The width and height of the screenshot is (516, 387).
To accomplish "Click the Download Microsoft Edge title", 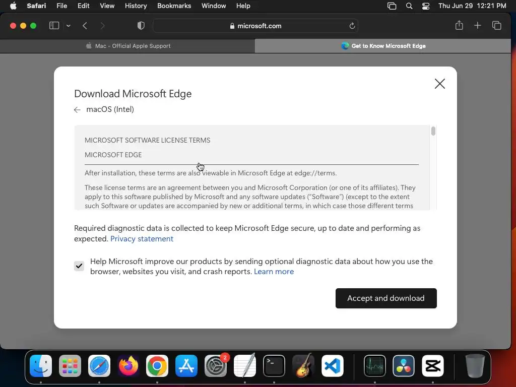I will pyautogui.click(x=133, y=94).
